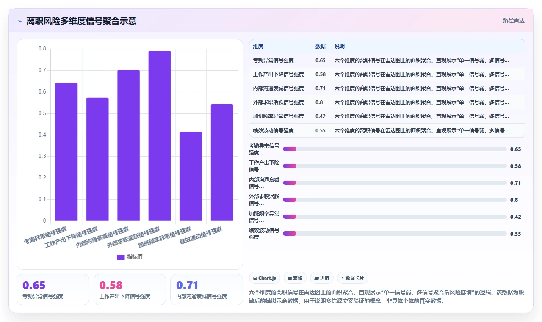Open the 0.58 工作产出下降信号强度 data card

[130, 289]
